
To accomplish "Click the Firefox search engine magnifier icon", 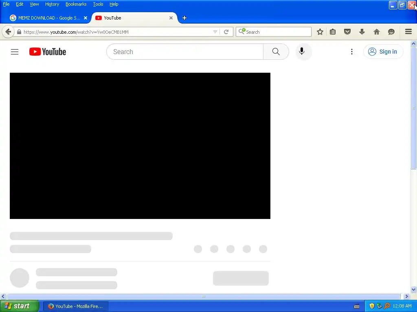I will coord(241,31).
